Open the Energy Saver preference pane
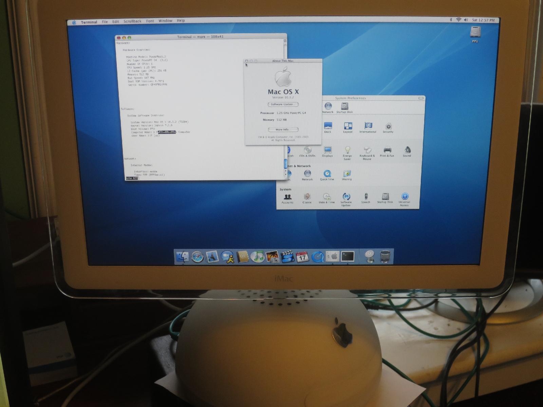The width and height of the screenshot is (543, 407). [x=347, y=153]
